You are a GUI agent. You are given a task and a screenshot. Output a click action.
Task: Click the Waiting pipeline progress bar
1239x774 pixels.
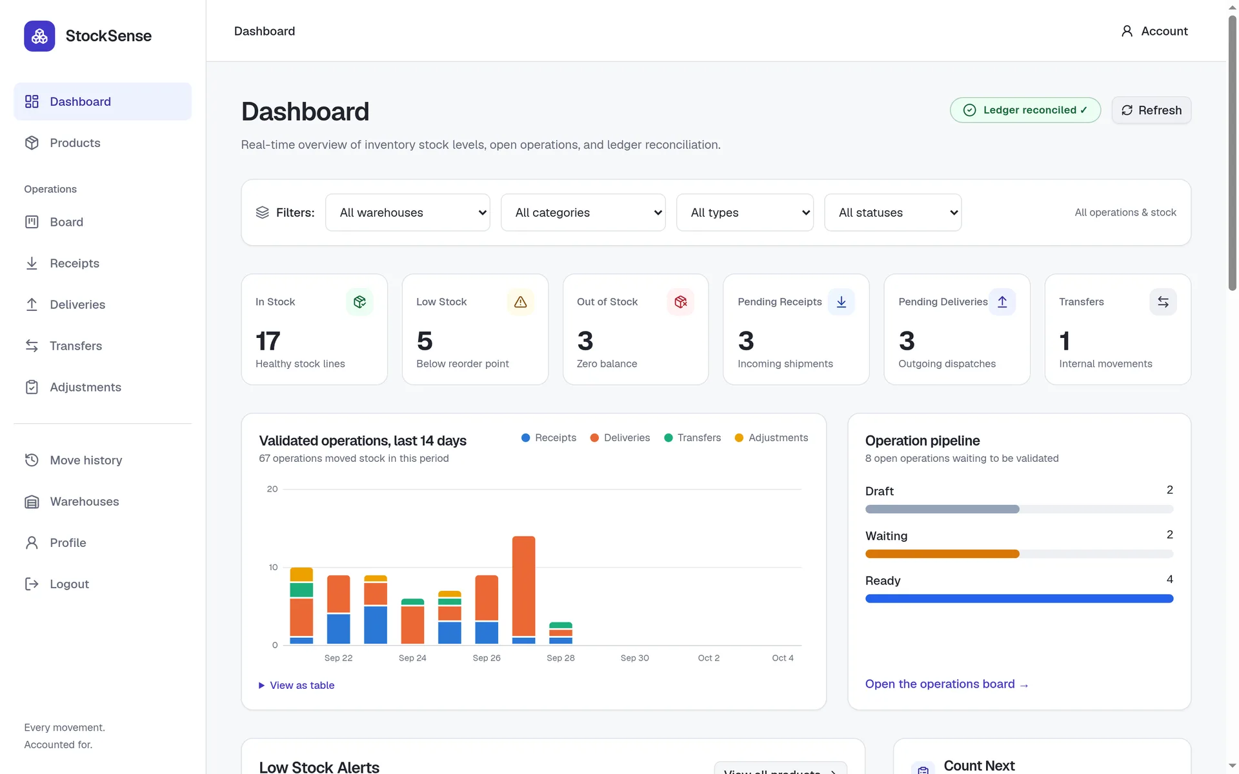(x=1019, y=554)
